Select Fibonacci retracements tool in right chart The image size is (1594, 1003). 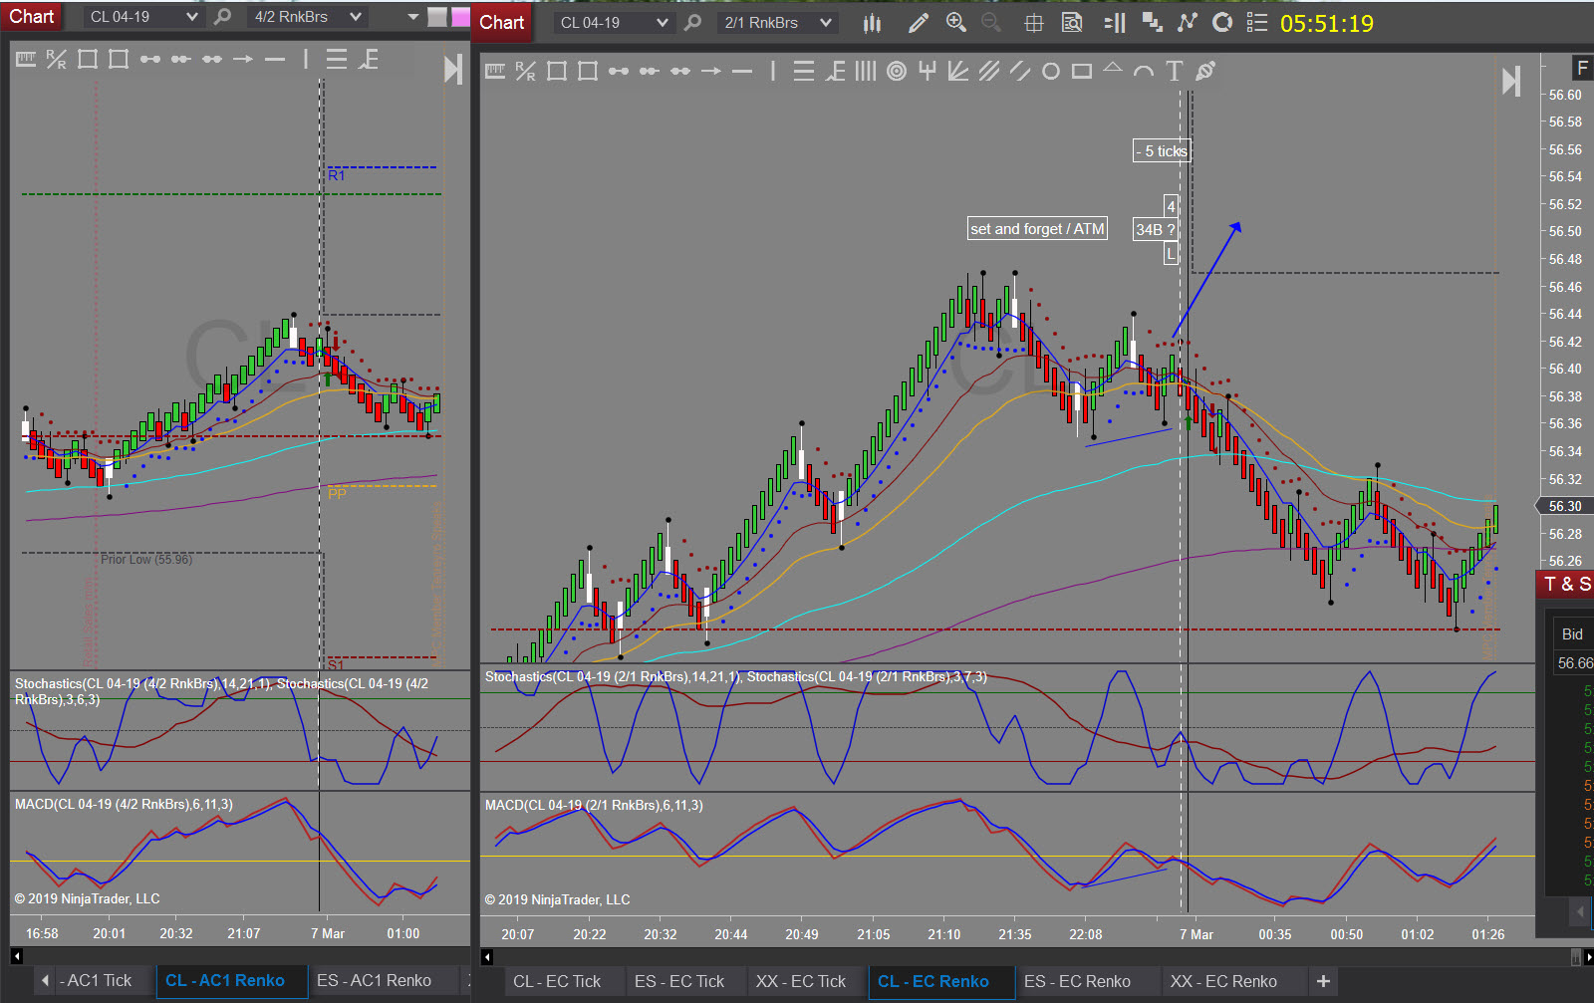804,71
